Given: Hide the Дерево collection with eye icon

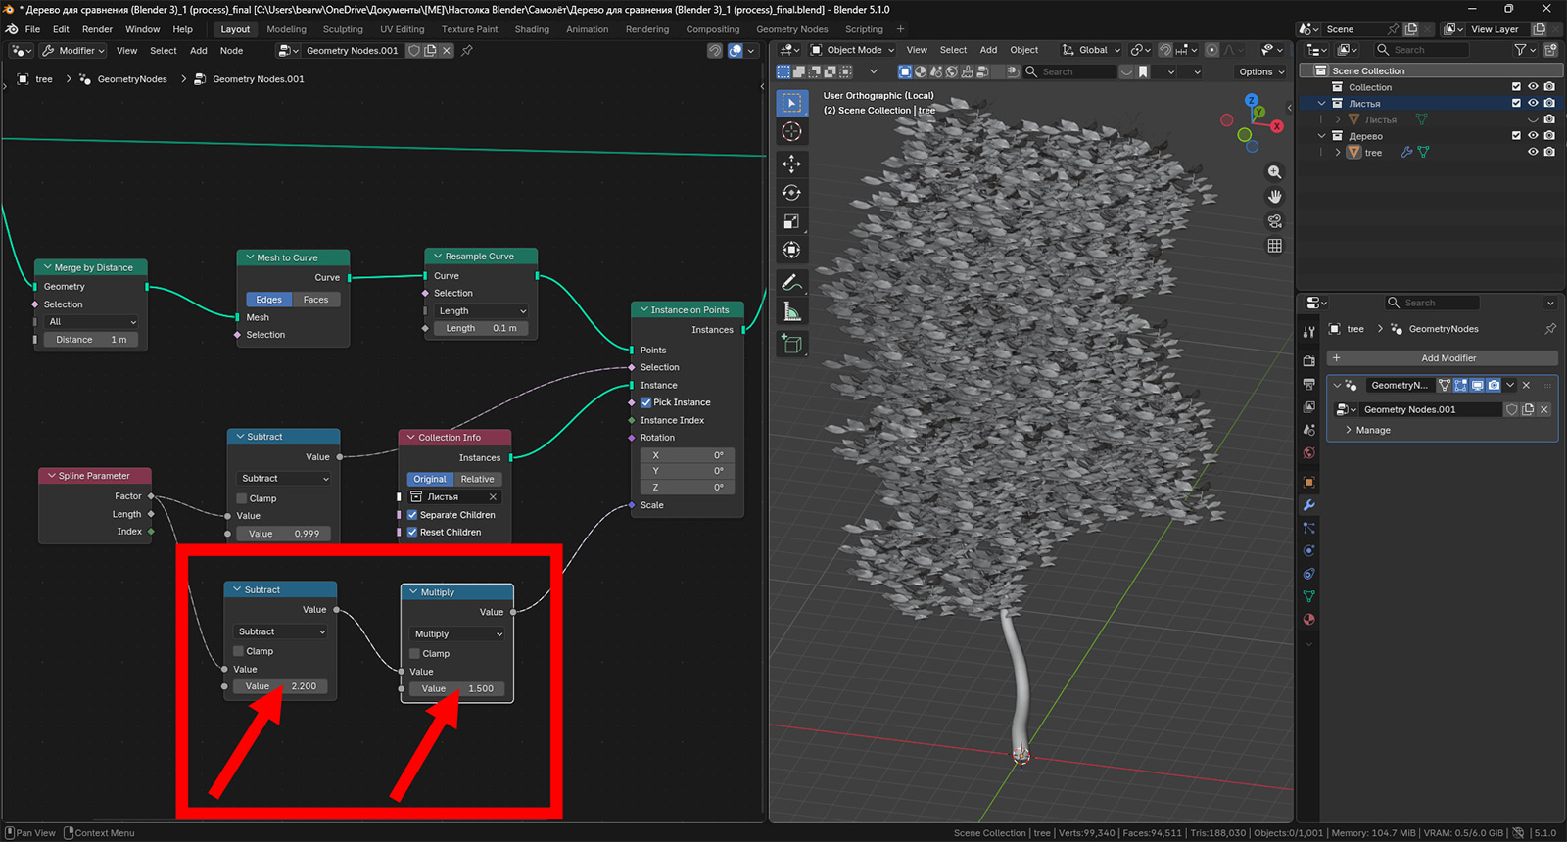Looking at the screenshot, I should point(1533,136).
